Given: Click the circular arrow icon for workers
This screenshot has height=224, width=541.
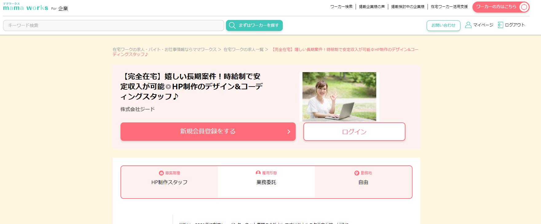Looking at the screenshot, I should click(x=523, y=7).
